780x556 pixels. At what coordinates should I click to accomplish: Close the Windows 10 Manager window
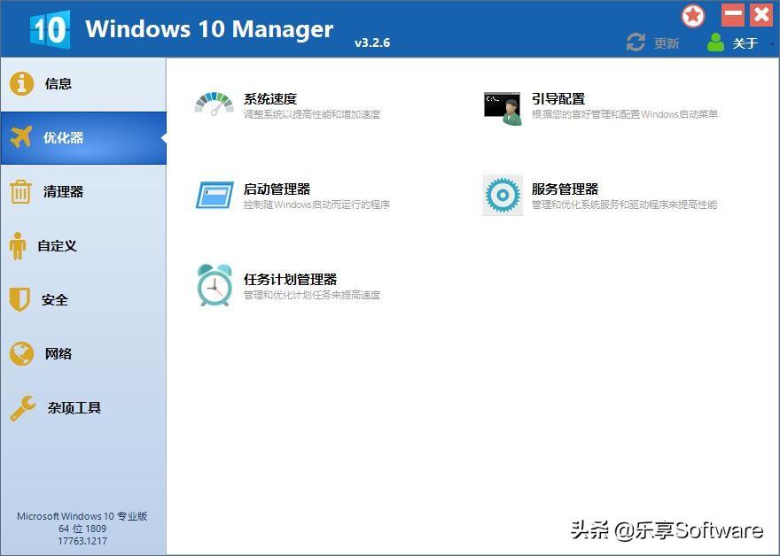click(x=761, y=15)
